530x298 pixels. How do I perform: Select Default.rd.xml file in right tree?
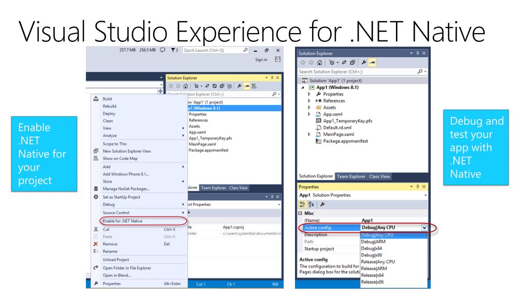pyautogui.click(x=337, y=128)
